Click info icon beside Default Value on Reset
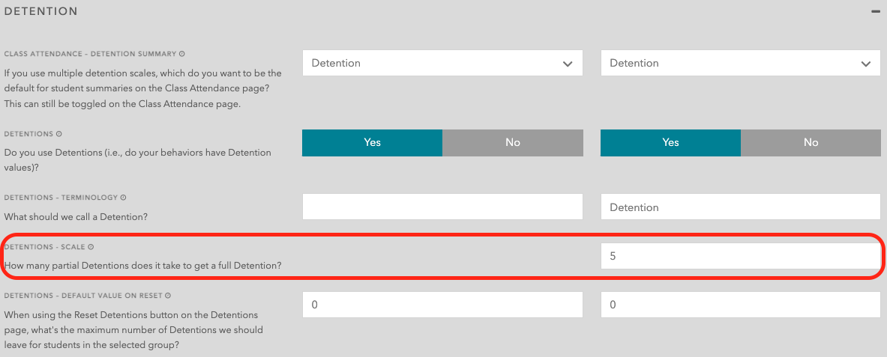 168,296
